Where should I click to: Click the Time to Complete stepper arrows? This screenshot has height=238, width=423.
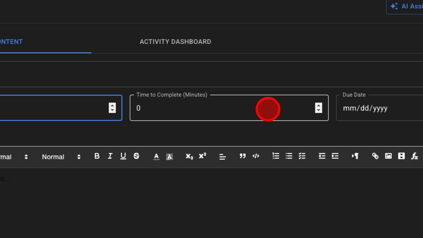(x=319, y=108)
